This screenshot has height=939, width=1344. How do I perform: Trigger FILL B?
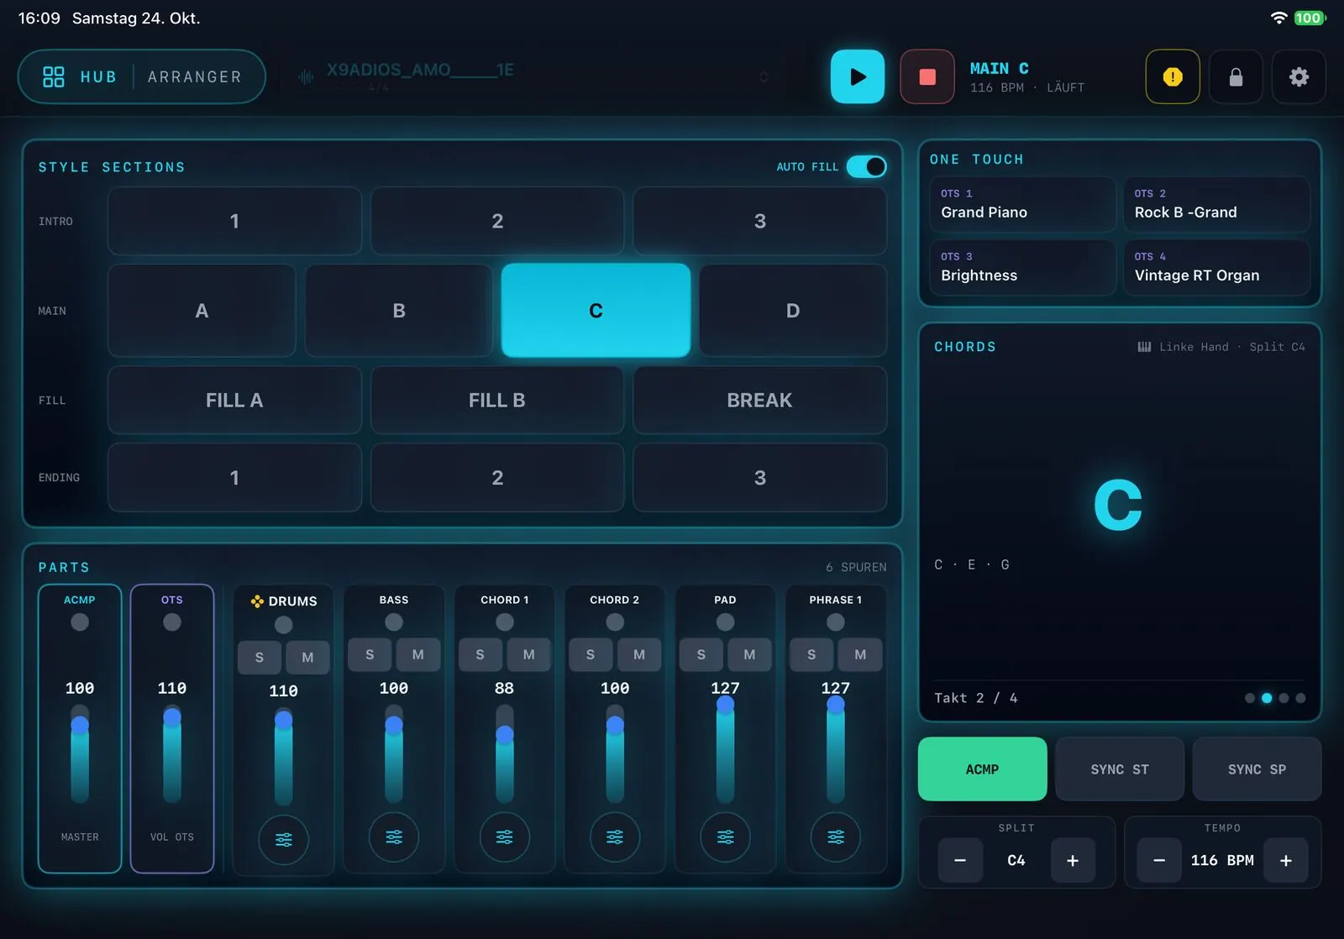click(497, 400)
